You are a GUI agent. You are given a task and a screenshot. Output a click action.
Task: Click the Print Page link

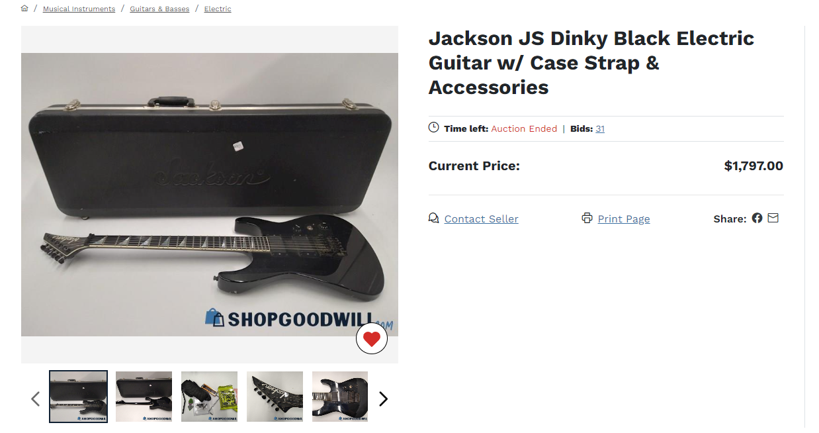tap(624, 218)
